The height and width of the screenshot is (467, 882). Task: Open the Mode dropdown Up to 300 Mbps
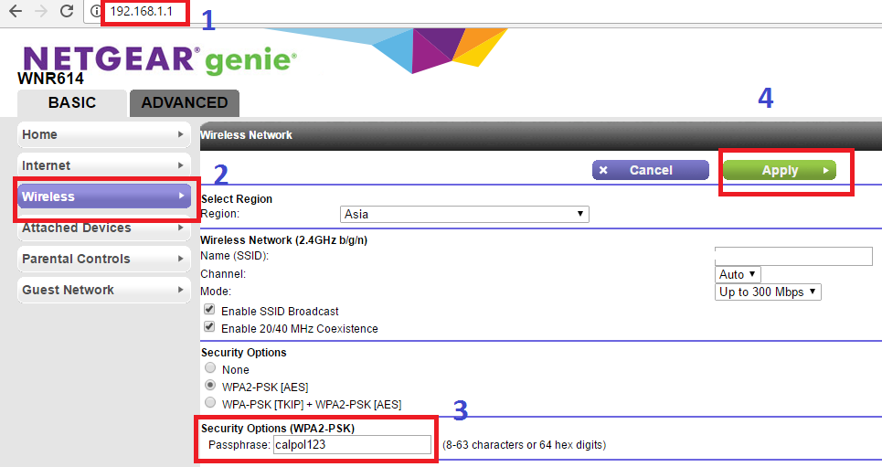pos(768,292)
